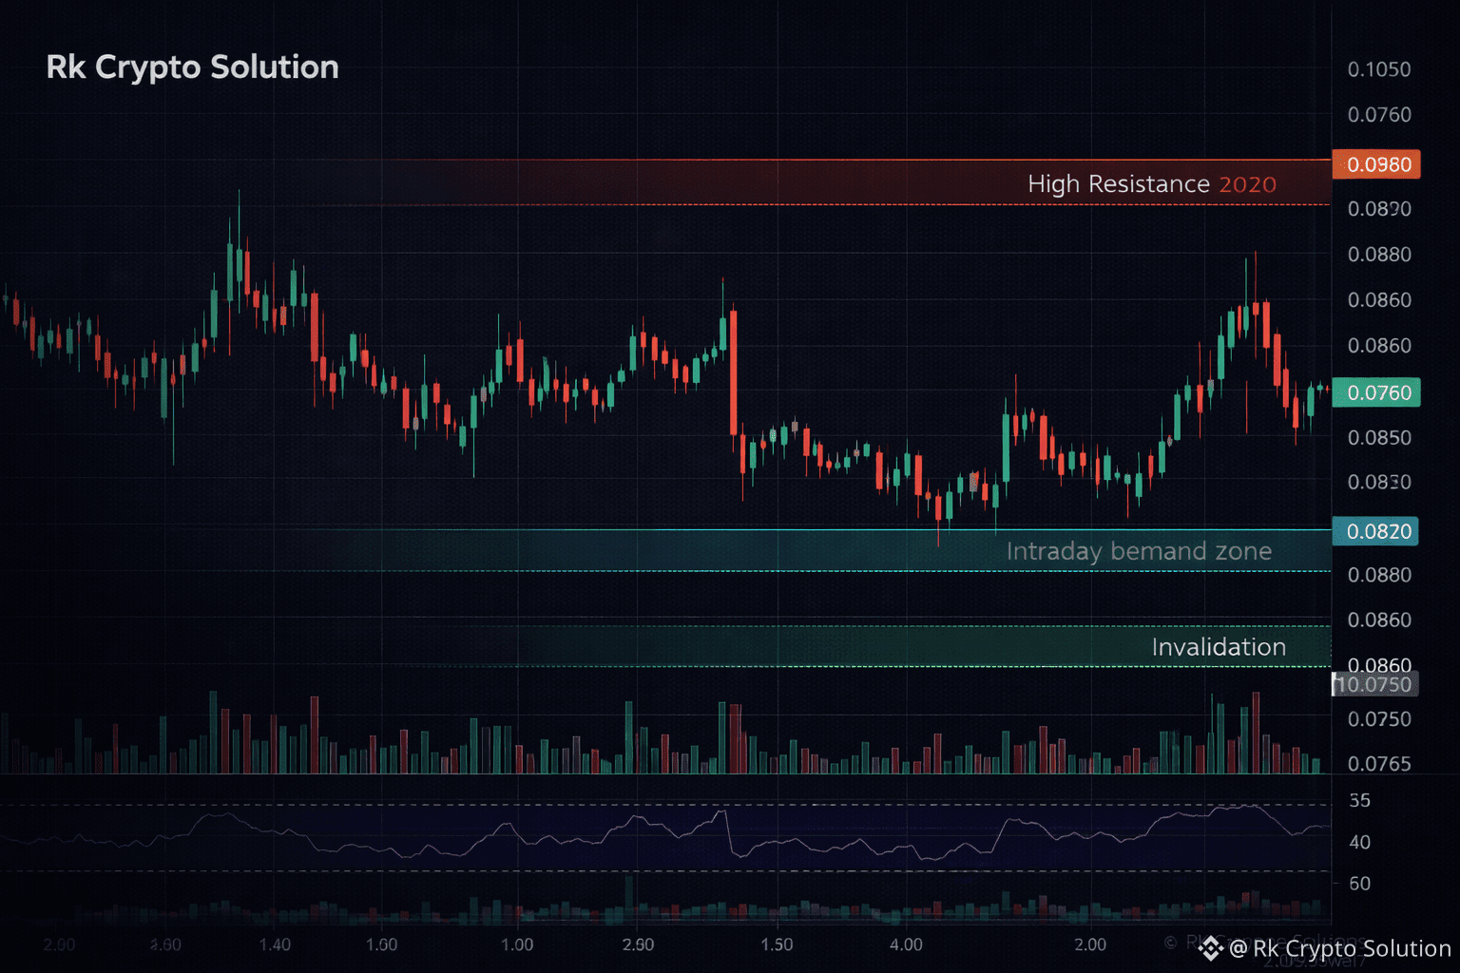Select the 0.0850 price axis label
1460x973 pixels.
[x=1379, y=438]
